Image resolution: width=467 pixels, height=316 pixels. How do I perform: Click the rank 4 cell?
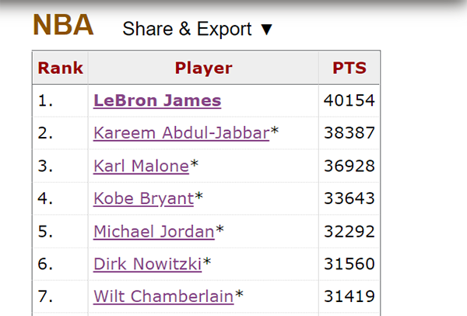pyautogui.click(x=61, y=198)
